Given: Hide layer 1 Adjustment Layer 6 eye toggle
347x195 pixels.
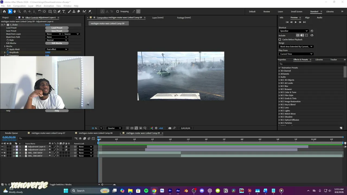Looking at the screenshot, I should click(x=2, y=147).
